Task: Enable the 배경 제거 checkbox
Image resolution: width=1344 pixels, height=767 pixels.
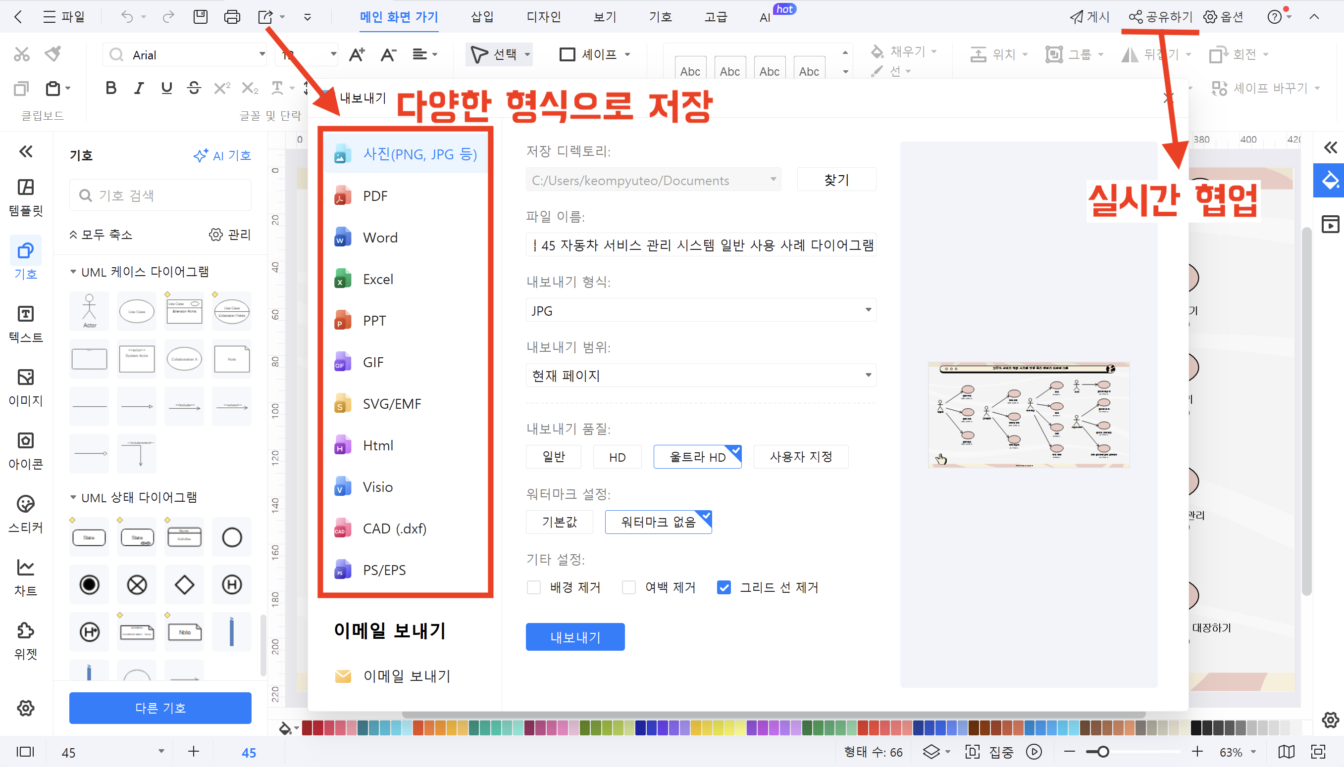Action: (534, 587)
